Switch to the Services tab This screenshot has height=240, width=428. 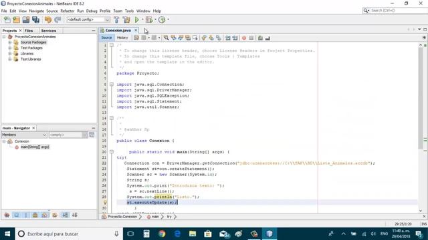tap(49, 31)
